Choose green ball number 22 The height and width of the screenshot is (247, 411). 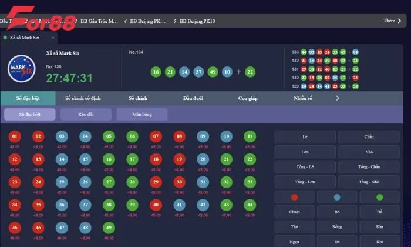point(250,159)
